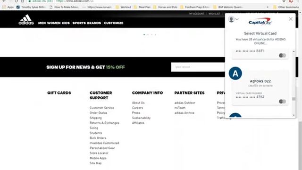Click the ADIDAS 022 card name
302x170 pixels.
(x=260, y=81)
